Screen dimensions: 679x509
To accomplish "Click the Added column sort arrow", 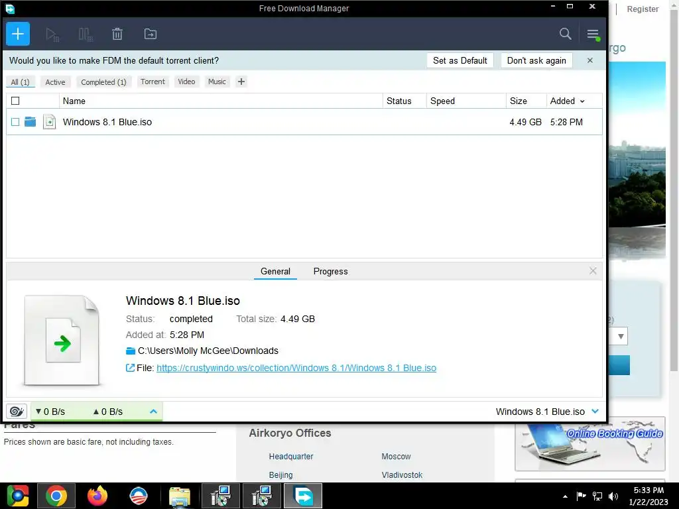I will [x=582, y=101].
